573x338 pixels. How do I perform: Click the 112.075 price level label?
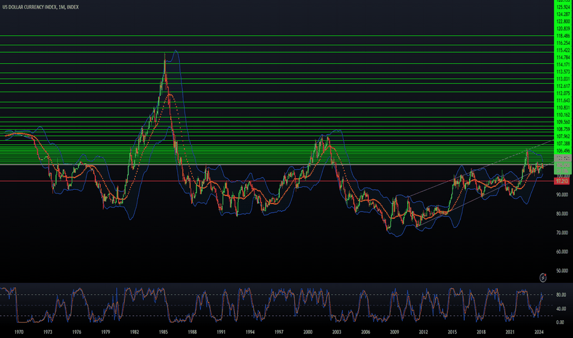pos(563,93)
